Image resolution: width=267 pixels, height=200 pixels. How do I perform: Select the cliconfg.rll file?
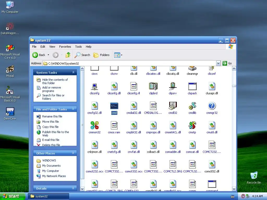[134, 89]
